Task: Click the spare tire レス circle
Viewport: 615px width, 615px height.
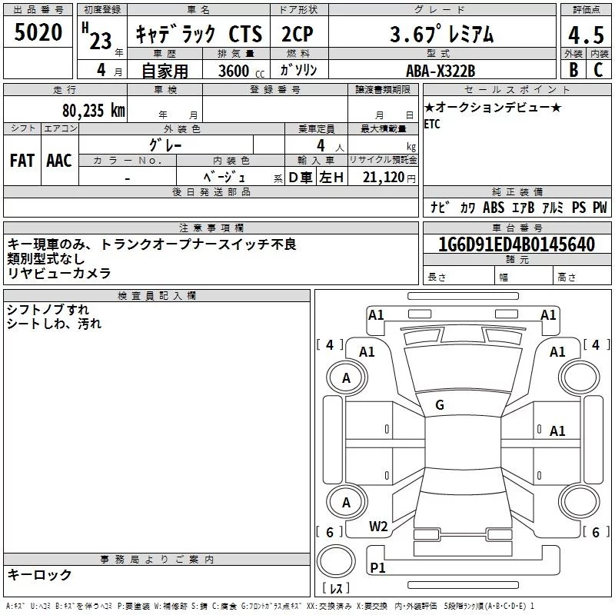Action: click(336, 561)
